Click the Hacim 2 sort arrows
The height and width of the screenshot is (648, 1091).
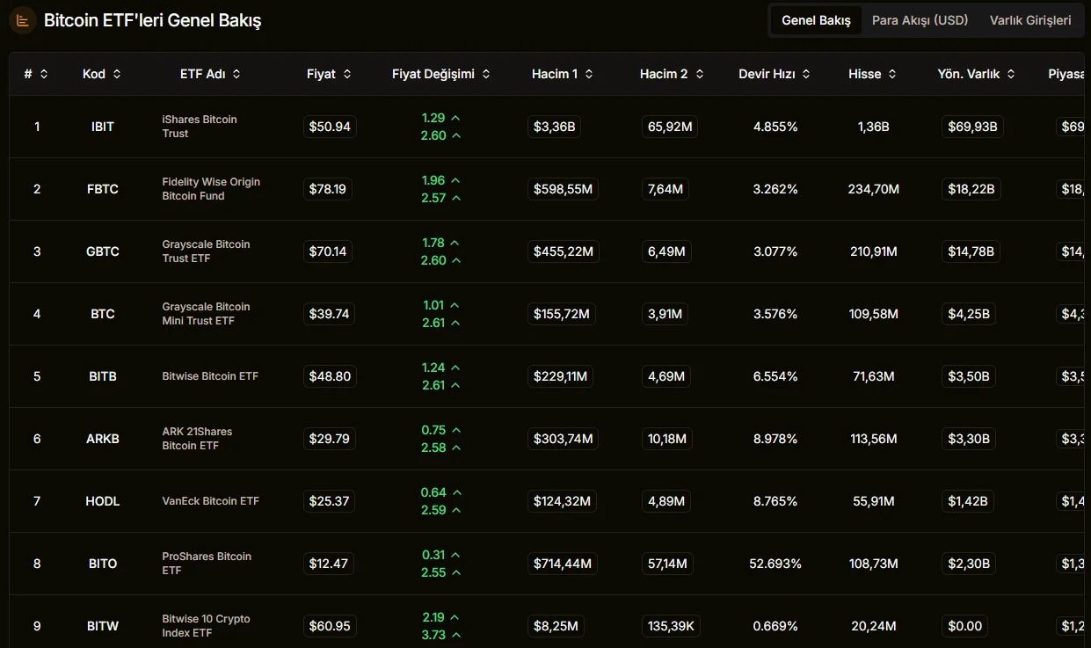pyautogui.click(x=700, y=75)
